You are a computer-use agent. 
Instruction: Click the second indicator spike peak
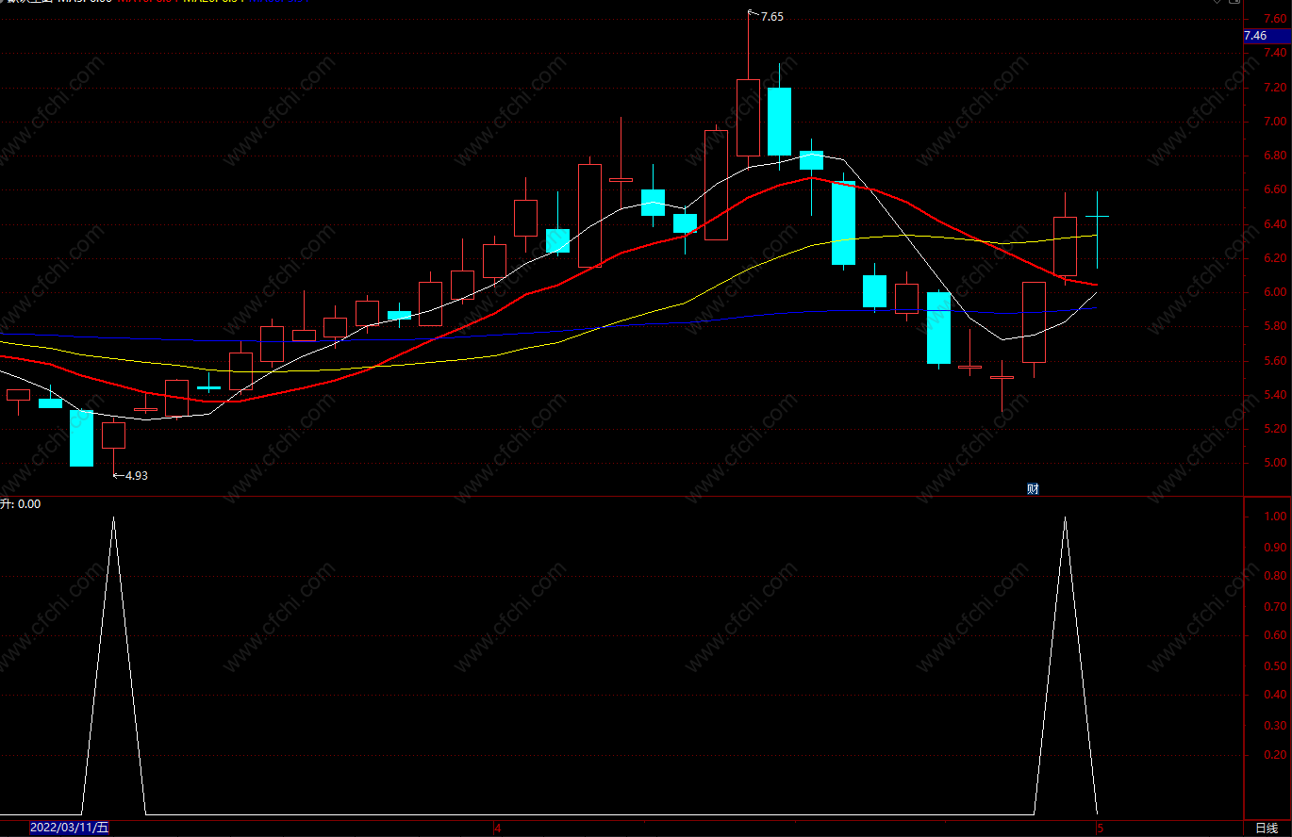[1066, 517]
